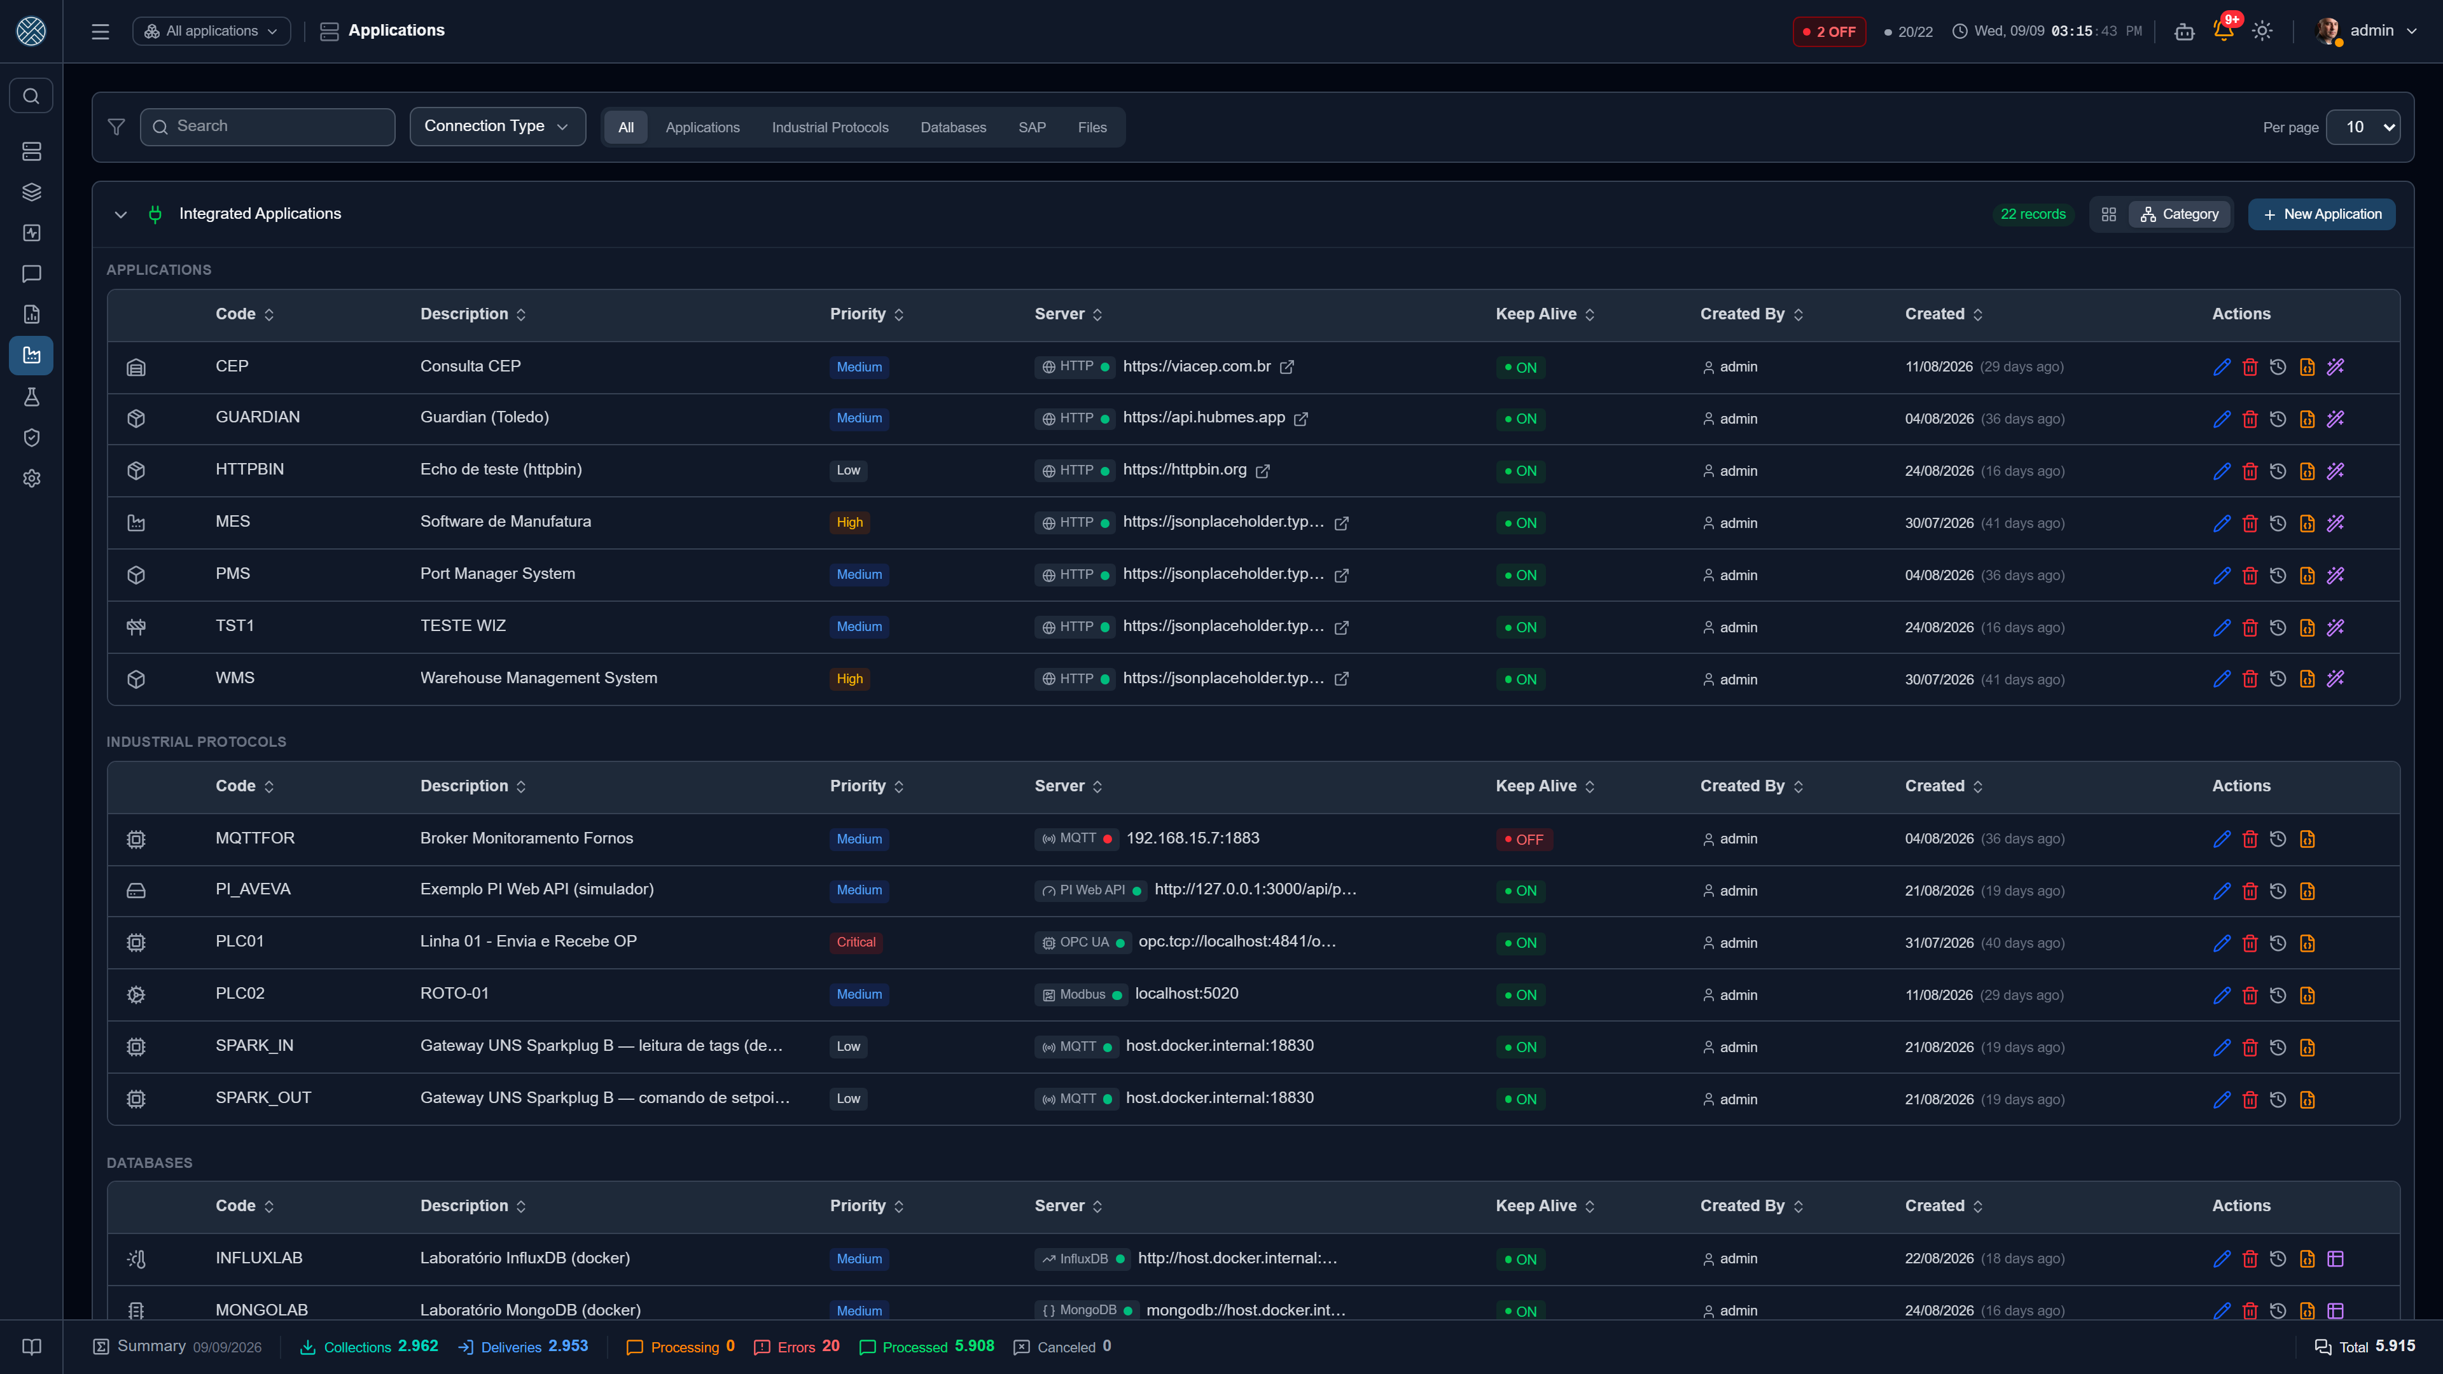Open the settings gear in the sidebar
The image size is (2443, 1374).
point(31,478)
